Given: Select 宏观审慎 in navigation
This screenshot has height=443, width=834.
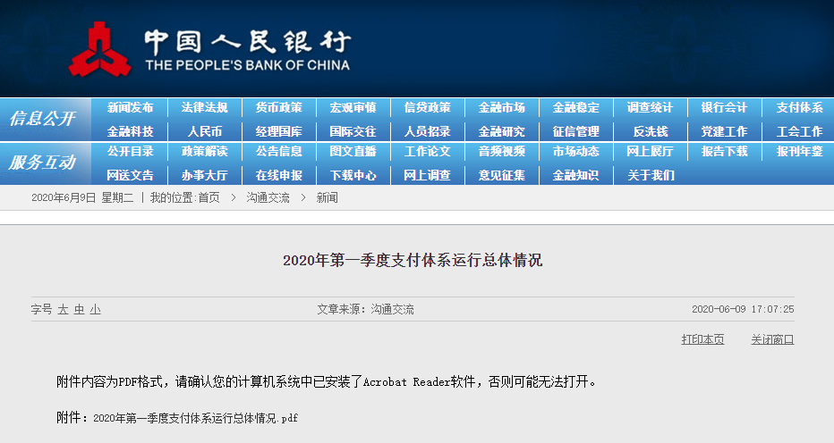Looking at the screenshot, I should (x=353, y=108).
